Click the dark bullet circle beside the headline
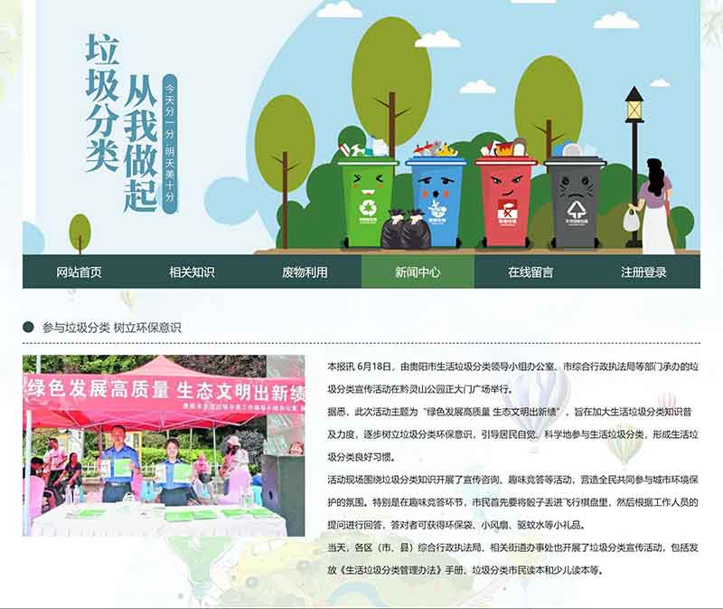Image resolution: width=723 pixels, height=609 pixels. click(28, 328)
